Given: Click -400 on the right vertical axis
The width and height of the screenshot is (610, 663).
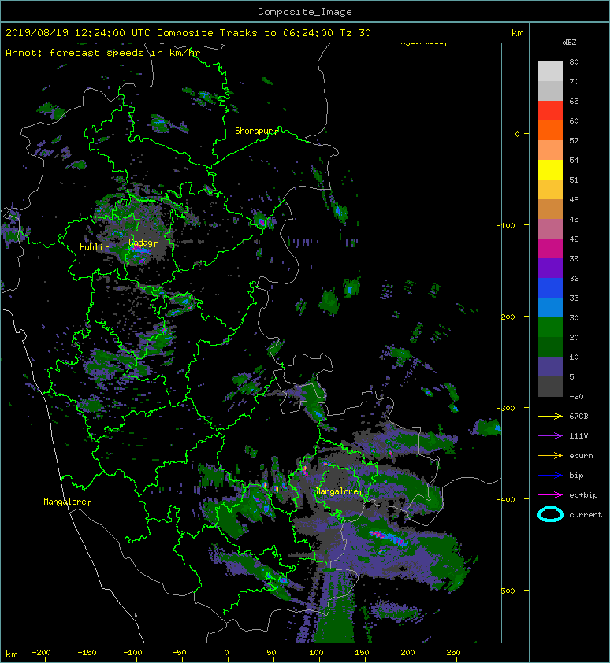Looking at the screenshot, I should (x=506, y=499).
